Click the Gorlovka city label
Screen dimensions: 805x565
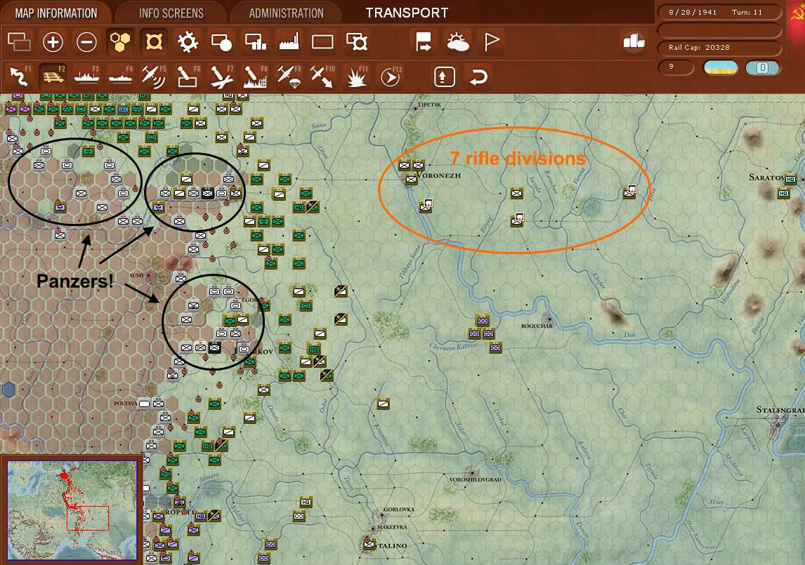(x=399, y=510)
